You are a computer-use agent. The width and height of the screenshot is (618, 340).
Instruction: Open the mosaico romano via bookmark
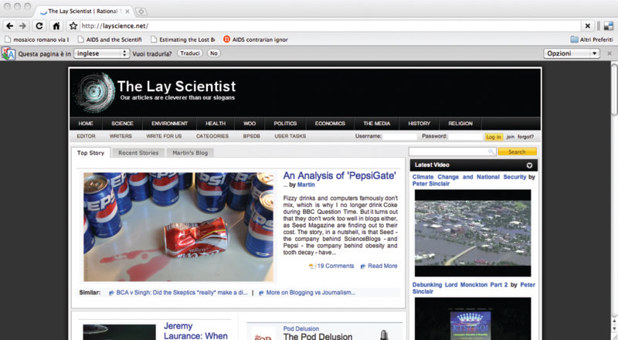click(x=36, y=39)
